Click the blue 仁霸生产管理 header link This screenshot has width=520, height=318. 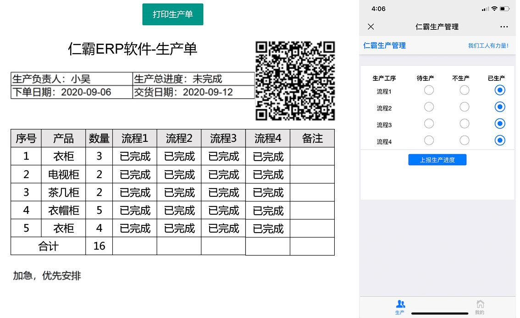pos(384,45)
